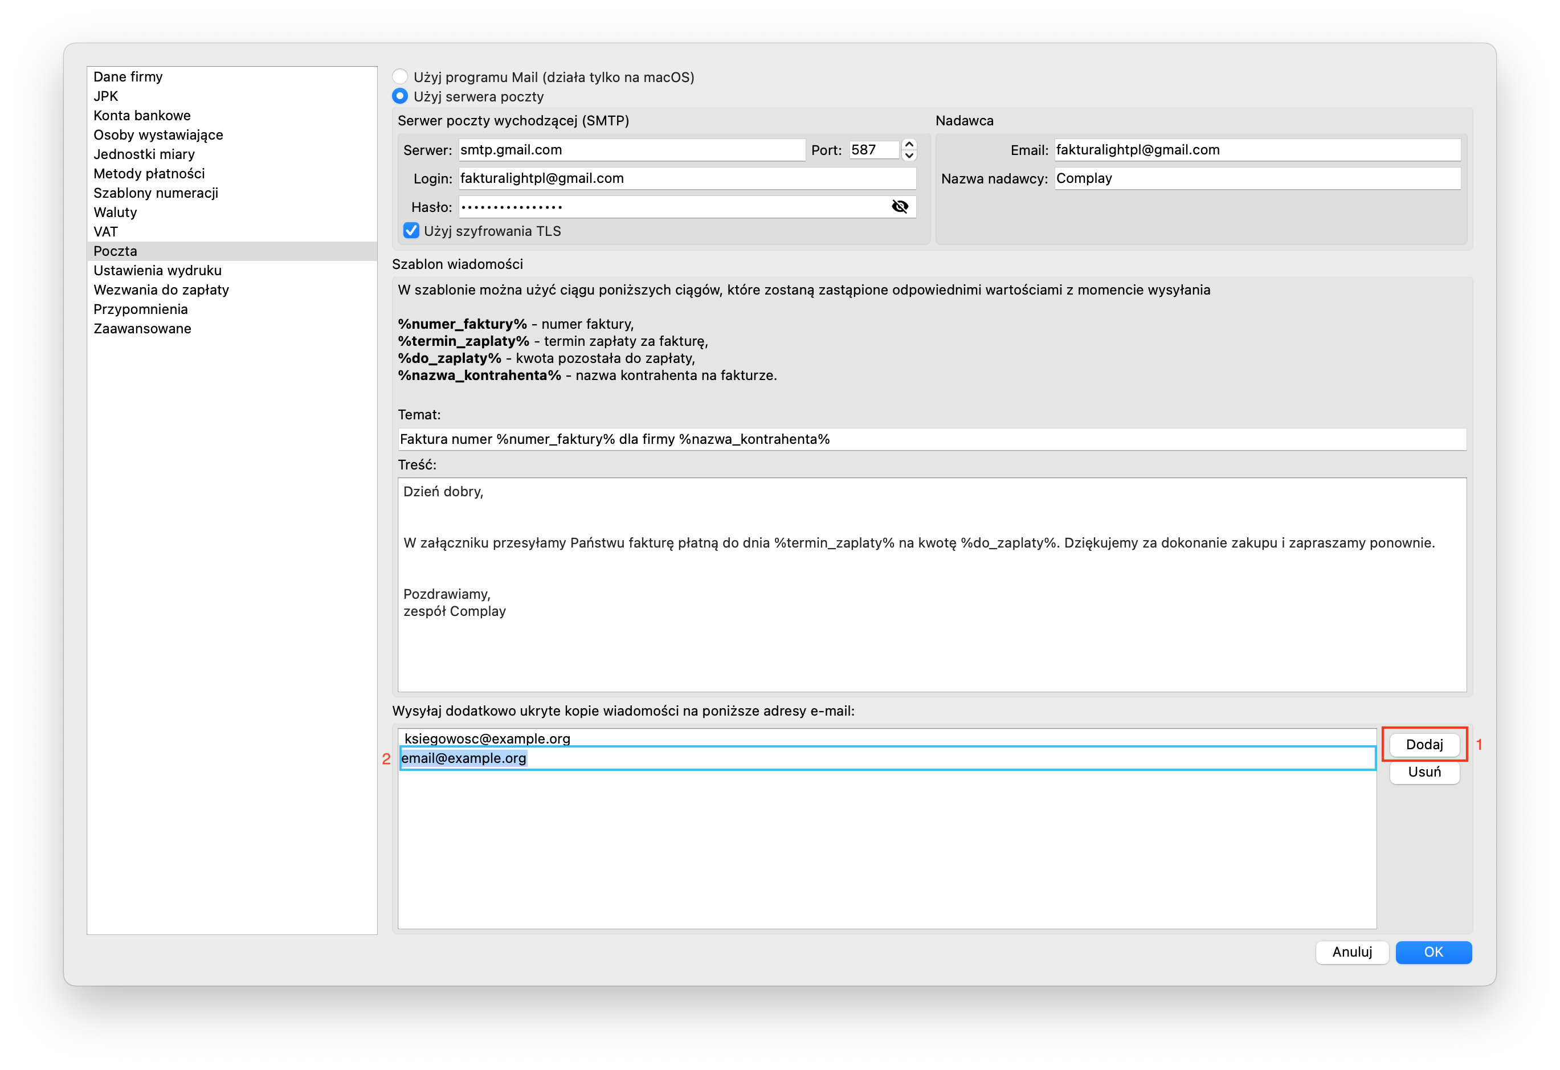Screen dimensions: 1560x1070
Task: Select ksiegowosc@example.org in the BCC list
Action: tap(887, 738)
